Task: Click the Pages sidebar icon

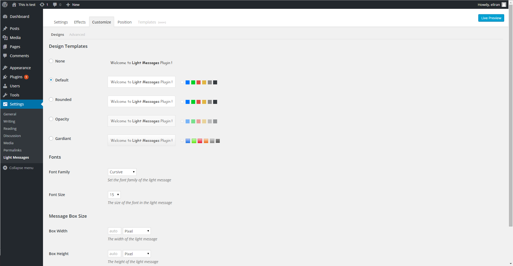Action: (x=5, y=47)
